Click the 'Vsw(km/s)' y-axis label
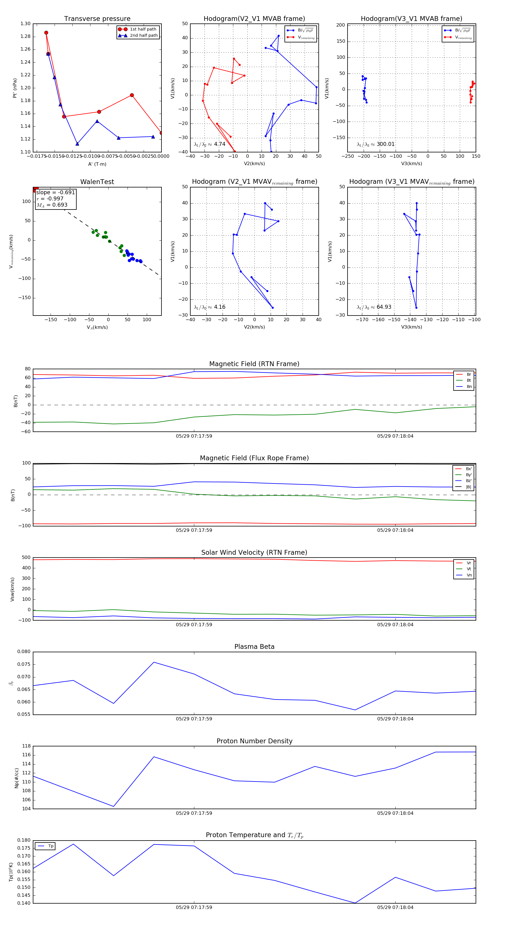509x933 pixels. point(12,589)
